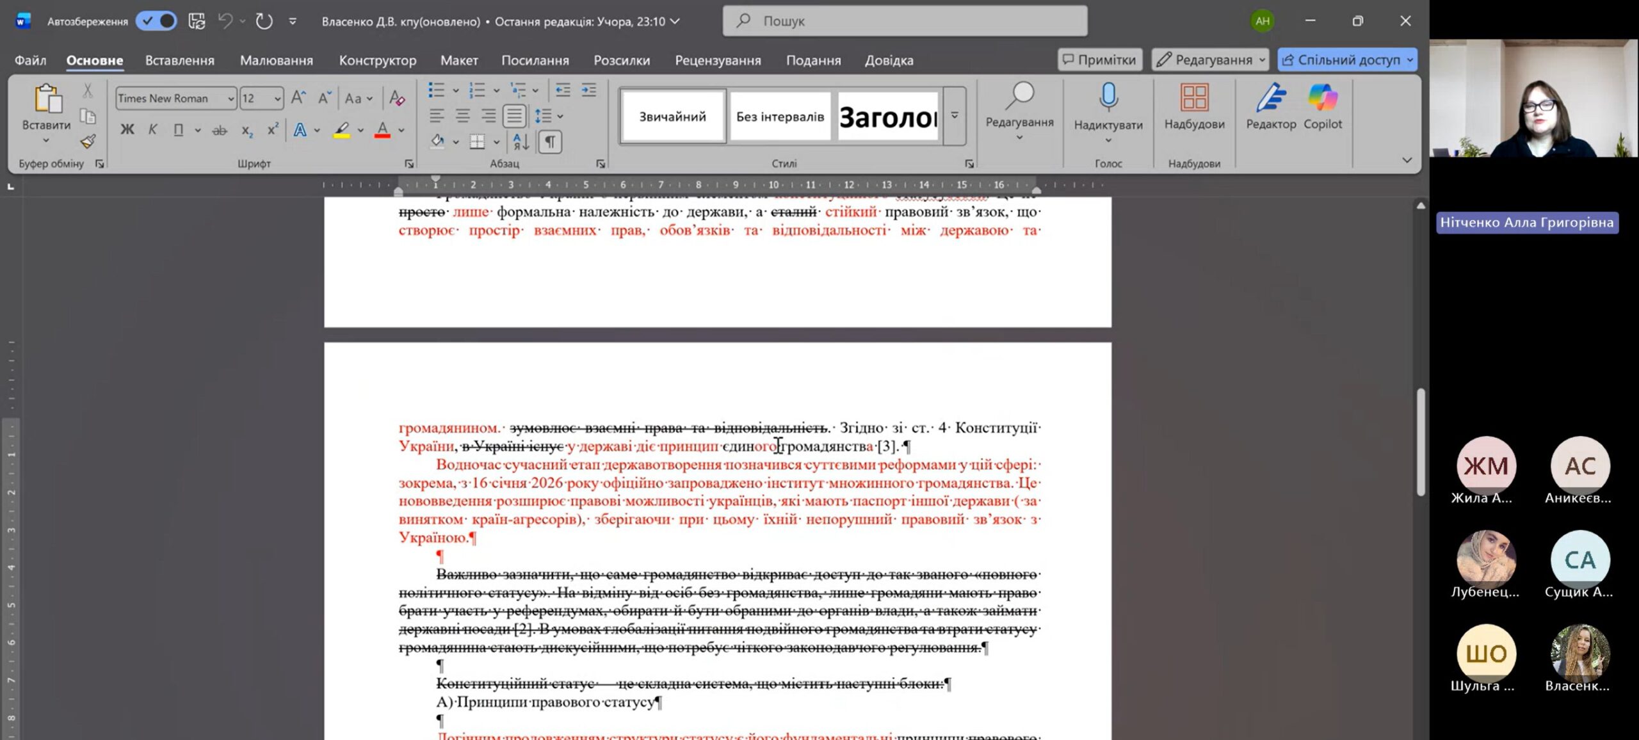
Task: Apply justify text alignment
Action: tap(514, 116)
